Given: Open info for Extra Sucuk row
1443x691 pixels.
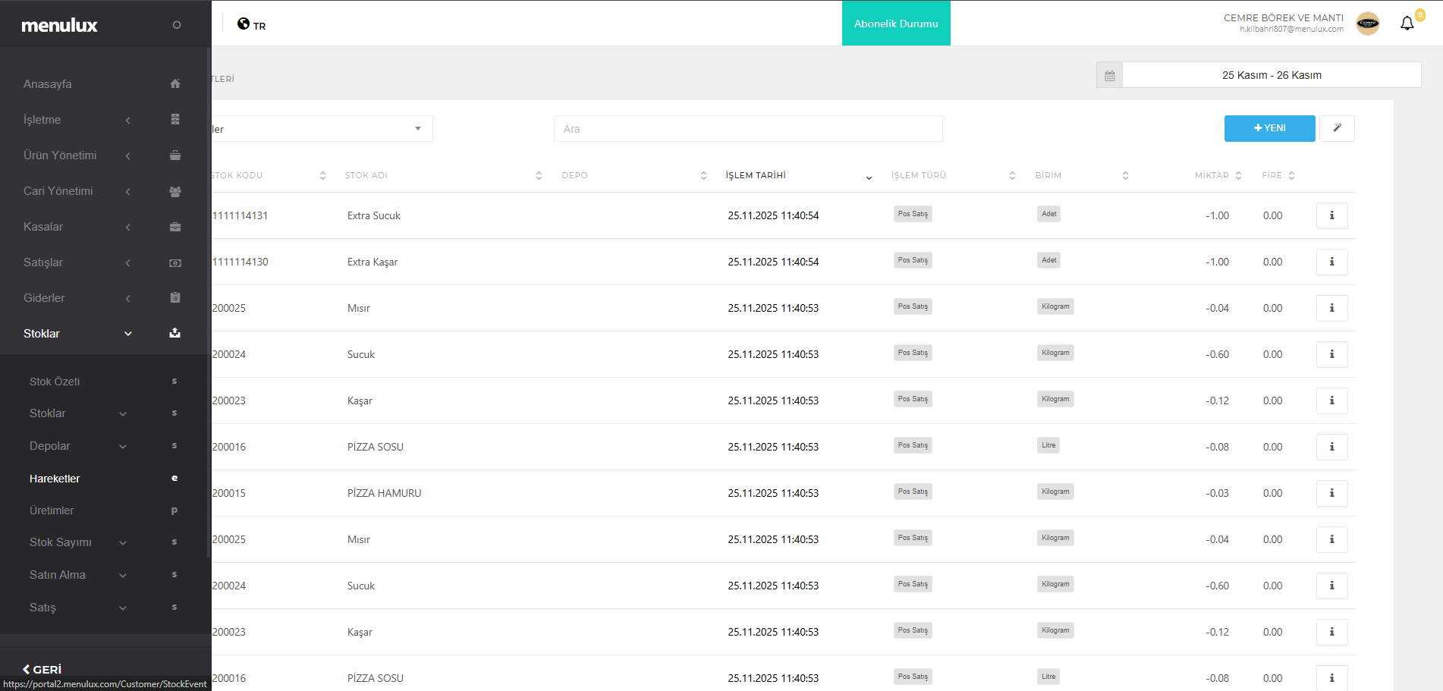Looking at the screenshot, I should pos(1331,215).
